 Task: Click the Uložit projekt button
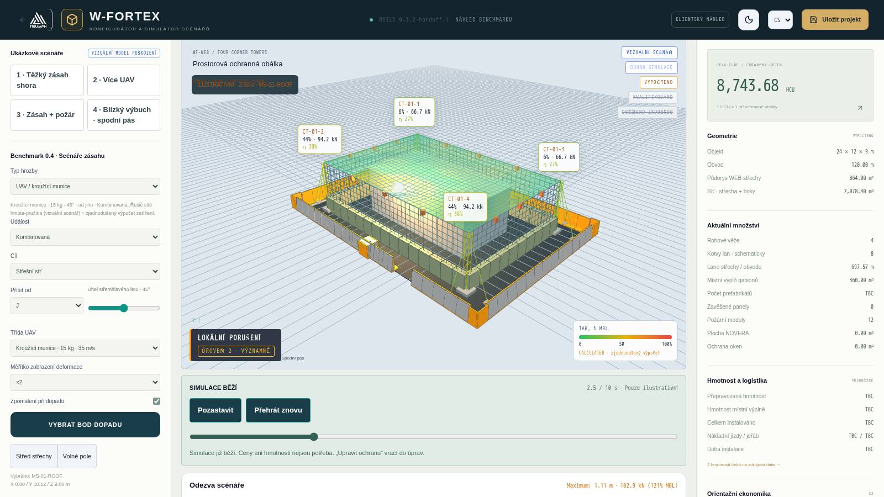(x=835, y=19)
